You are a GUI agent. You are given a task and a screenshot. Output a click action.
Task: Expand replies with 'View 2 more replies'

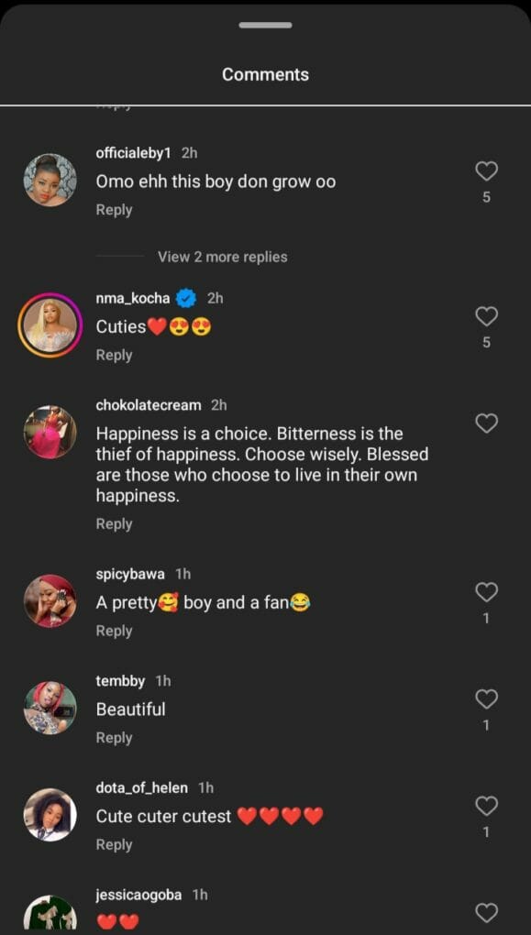[x=223, y=257]
